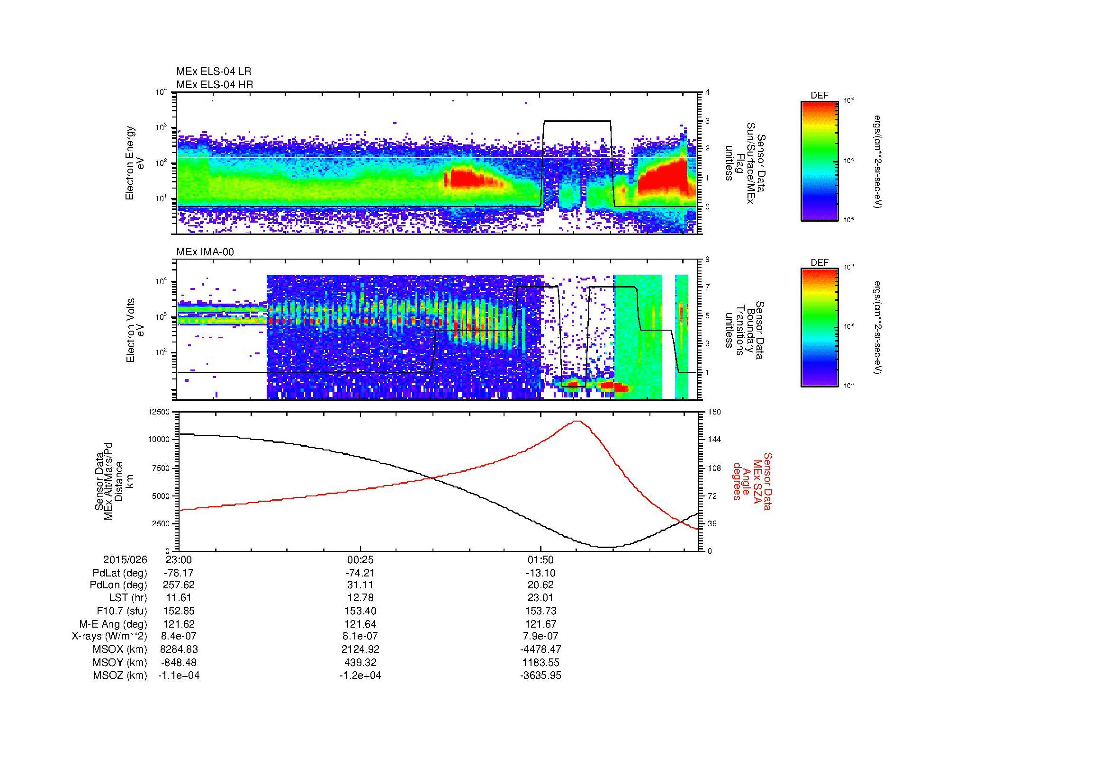Click the 'Sun/Surface/MEx Flag unitless' axis label
Screen dimensions: 1108x783
pyautogui.click(x=747, y=163)
